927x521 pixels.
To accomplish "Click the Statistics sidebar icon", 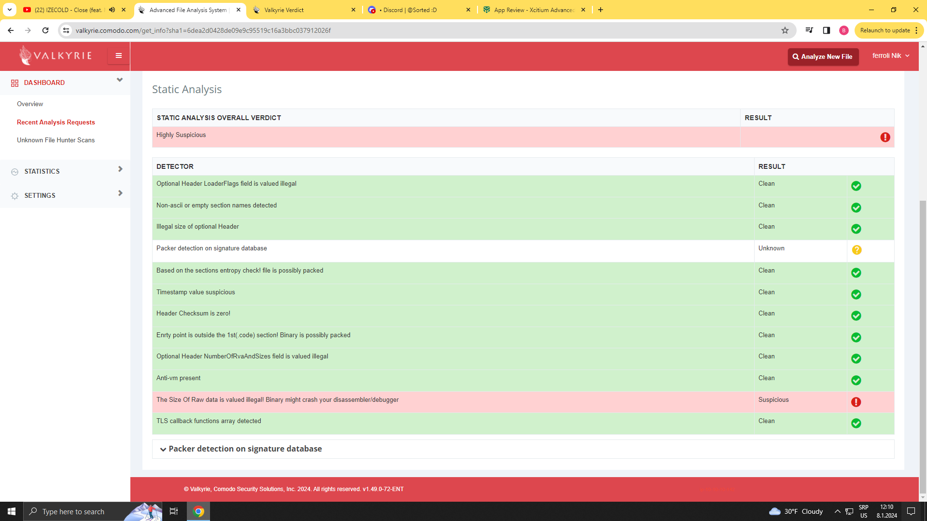I will coord(14,172).
